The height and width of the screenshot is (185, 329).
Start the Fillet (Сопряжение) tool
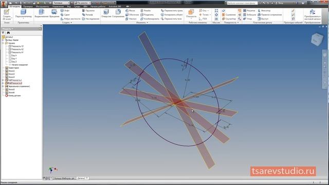point(118,14)
